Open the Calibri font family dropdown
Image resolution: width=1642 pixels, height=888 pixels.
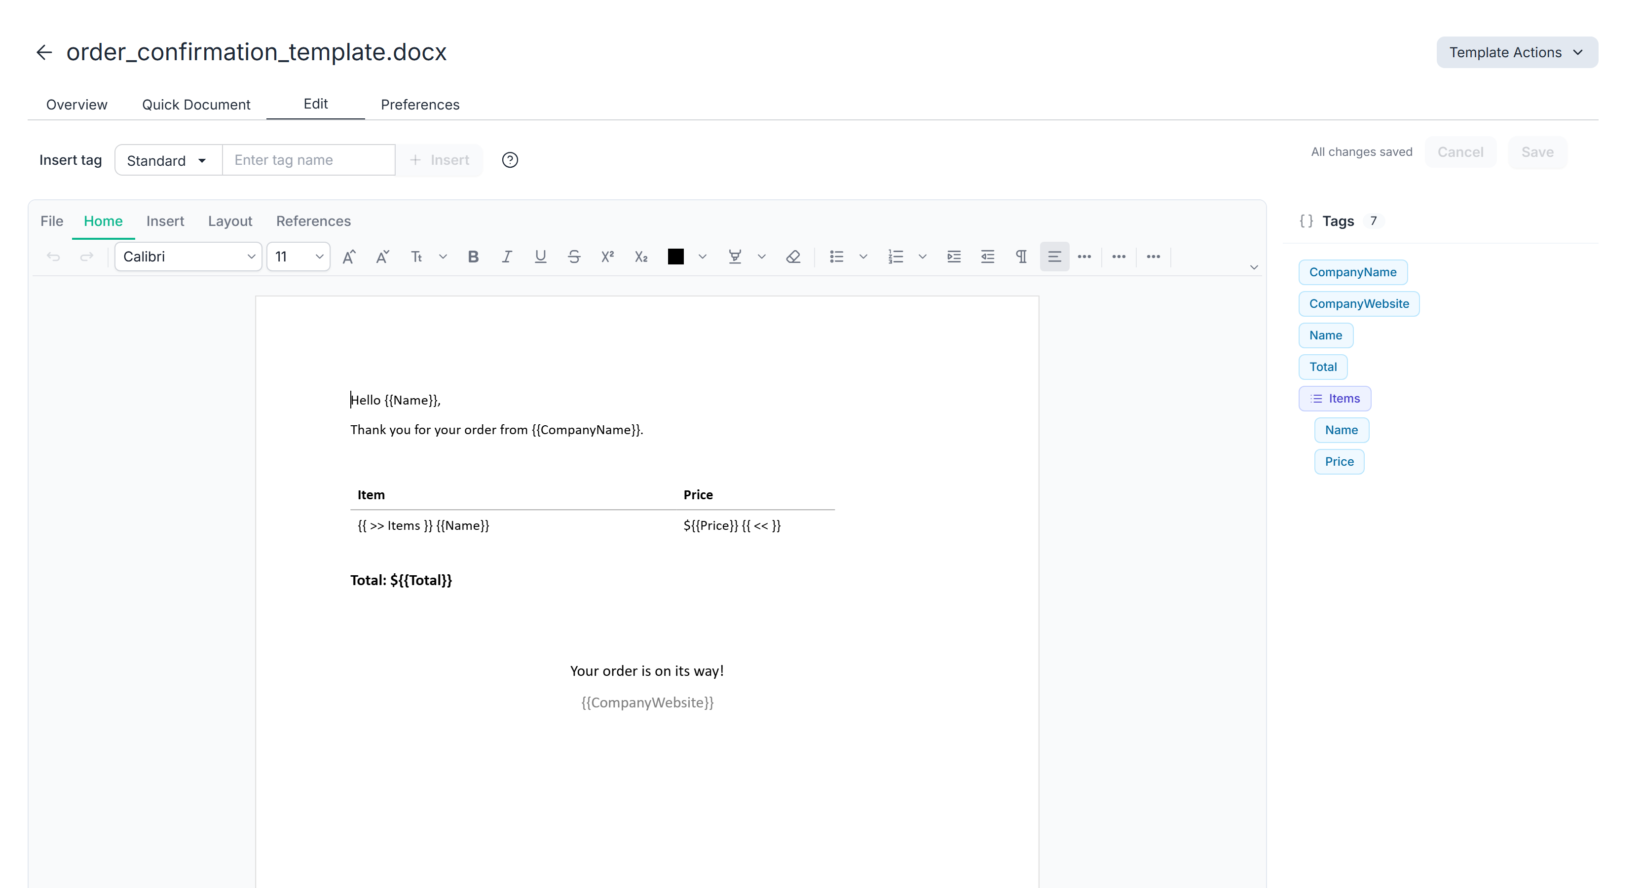point(188,256)
